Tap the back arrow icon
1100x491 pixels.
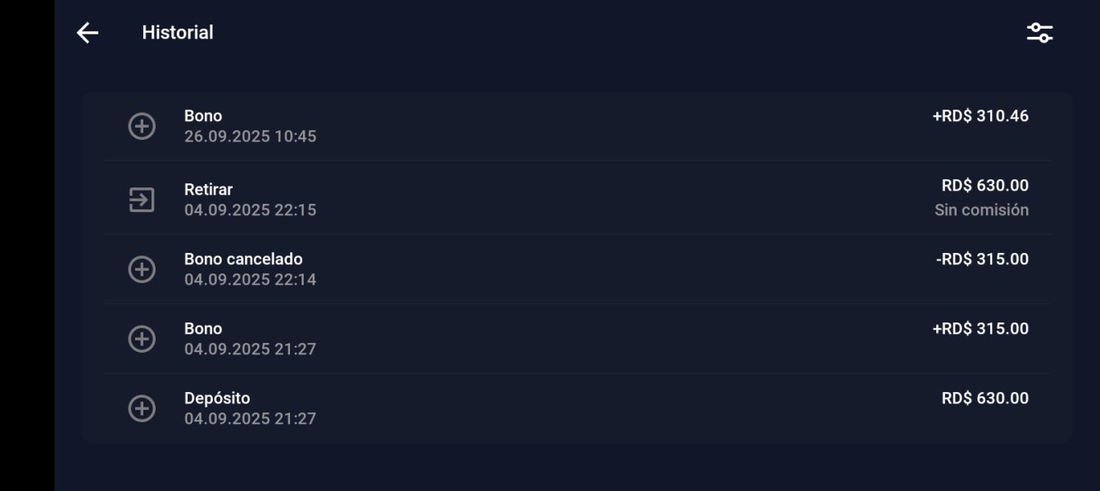click(x=88, y=33)
